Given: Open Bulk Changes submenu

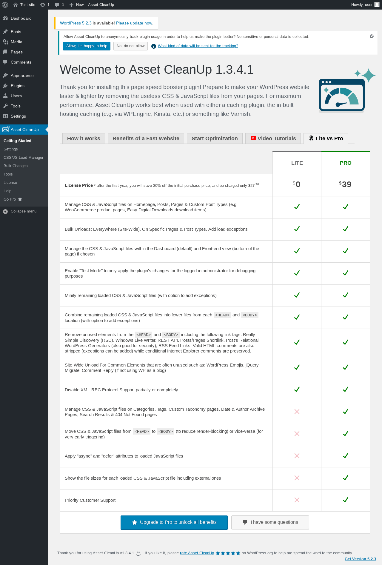Looking at the screenshot, I should (x=16, y=166).
